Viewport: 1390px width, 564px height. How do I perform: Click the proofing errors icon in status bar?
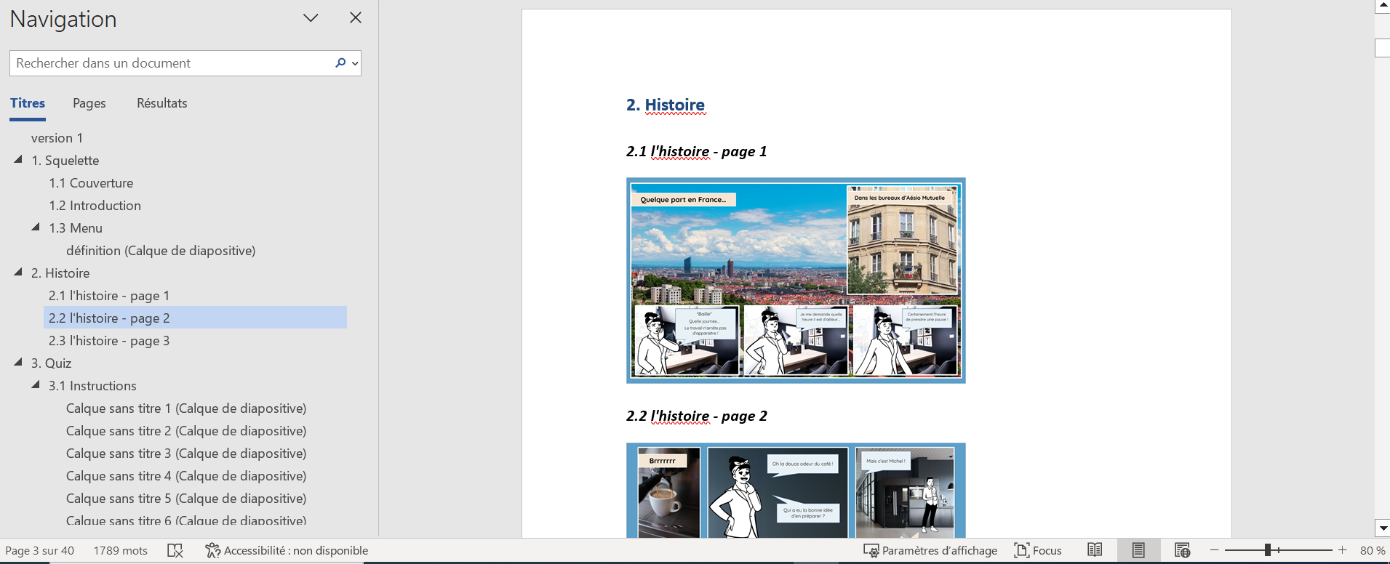[175, 551]
